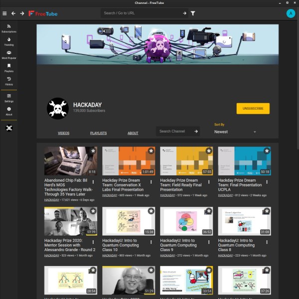
Task: Open the Subscriptions feed in the sidebar
Action: click(9, 28)
